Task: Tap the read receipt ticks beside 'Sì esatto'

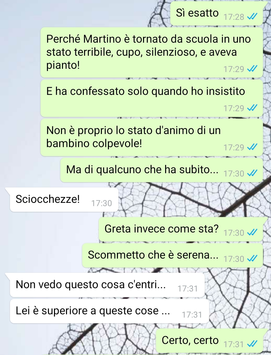Action: (x=252, y=17)
